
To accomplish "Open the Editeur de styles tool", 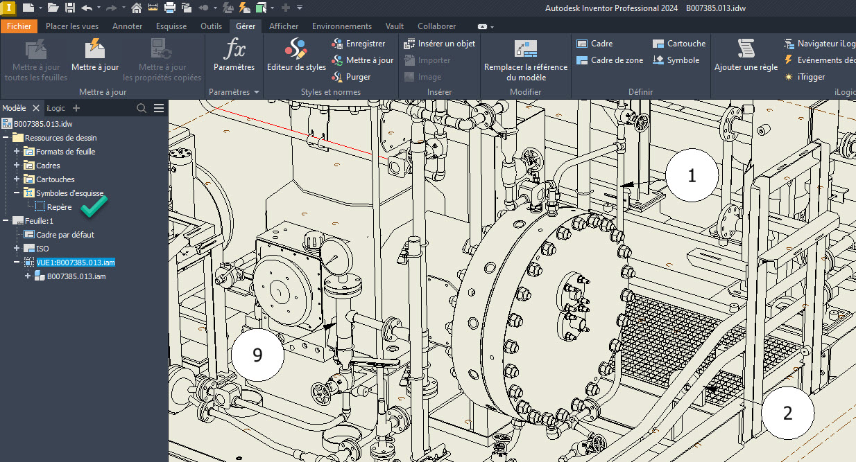I will (296, 54).
